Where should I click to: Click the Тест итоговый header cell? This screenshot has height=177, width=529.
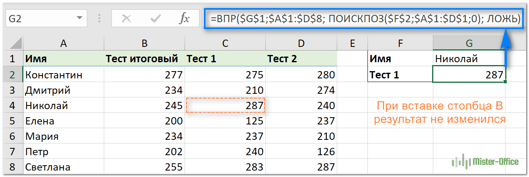tap(144, 59)
